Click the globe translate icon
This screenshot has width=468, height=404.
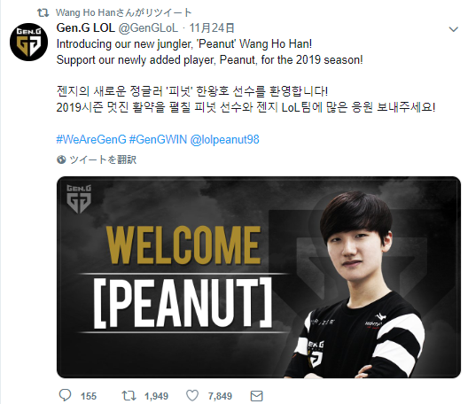point(61,160)
